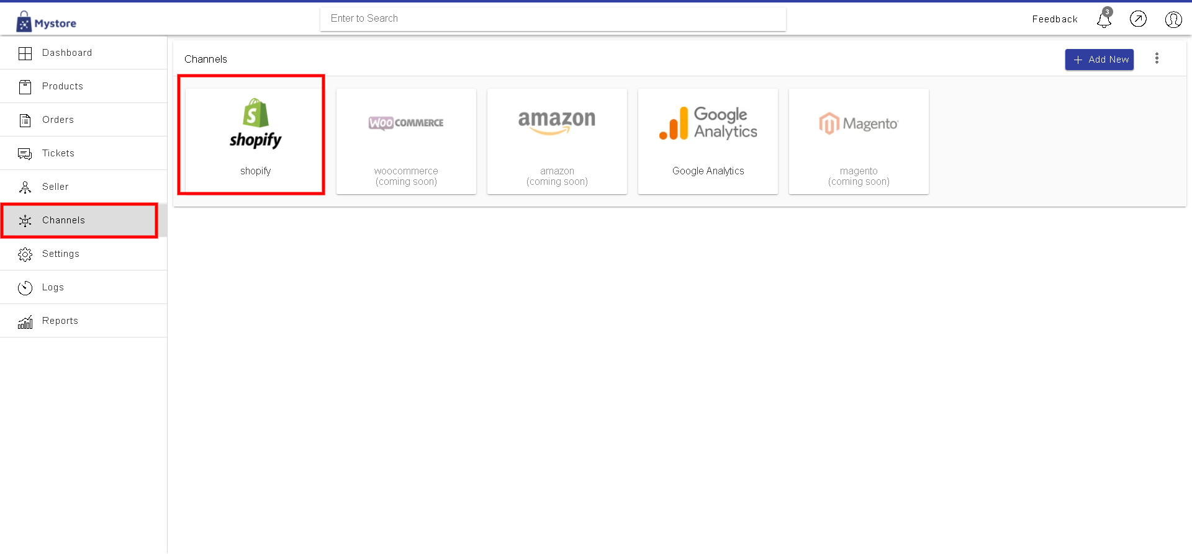Click the amazon (coming soon) label
The width and height of the screenshot is (1192, 554).
click(x=557, y=176)
